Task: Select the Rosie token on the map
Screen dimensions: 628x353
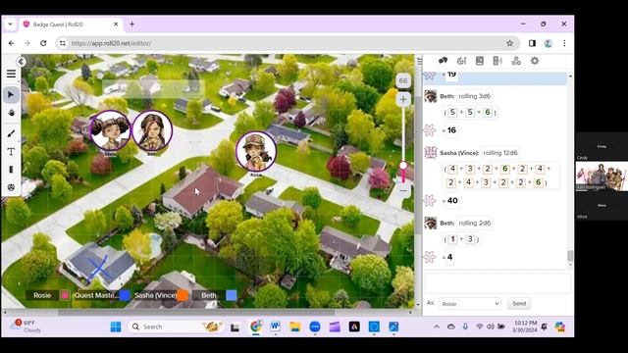Action: 256,152
